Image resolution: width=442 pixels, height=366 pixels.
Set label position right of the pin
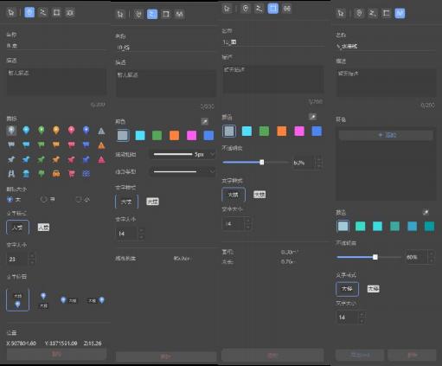click(x=68, y=300)
